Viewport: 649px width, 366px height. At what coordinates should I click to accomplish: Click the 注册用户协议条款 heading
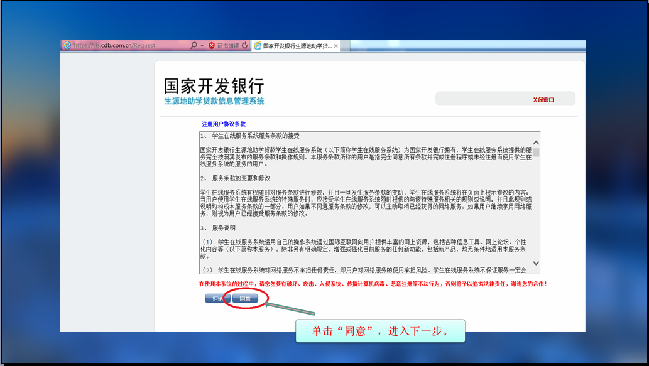click(x=224, y=124)
